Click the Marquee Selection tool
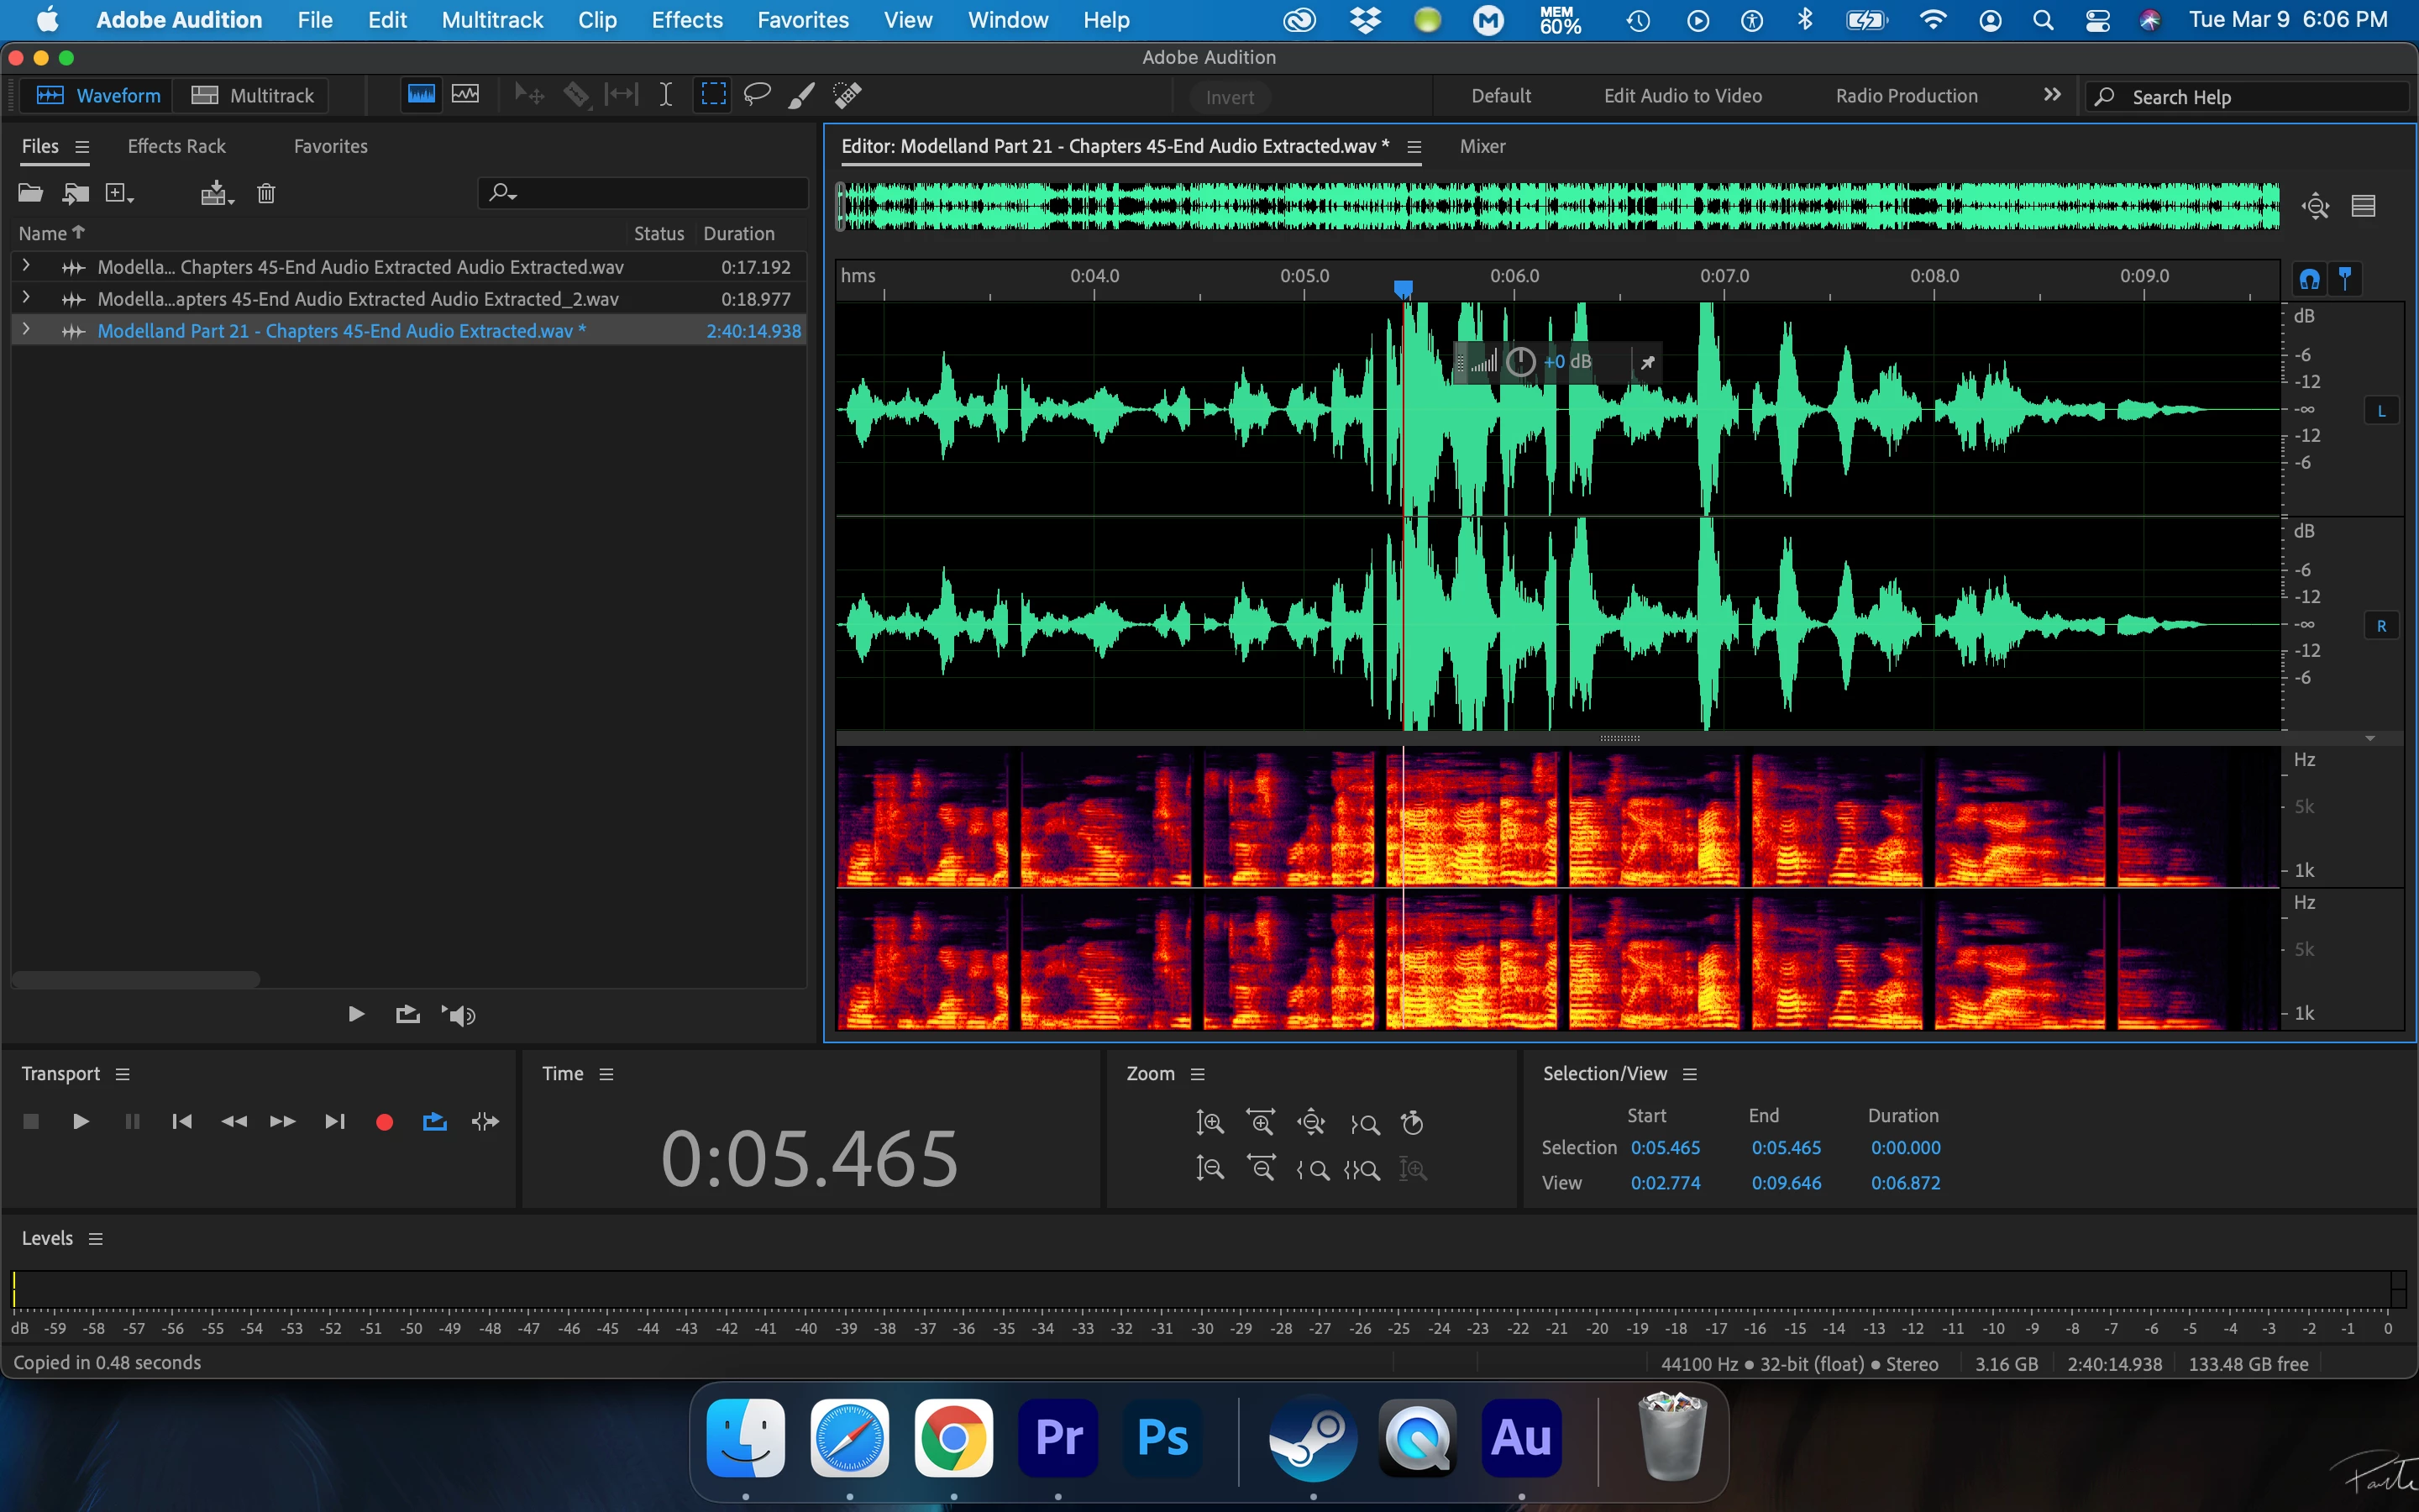Image resolution: width=2419 pixels, height=1512 pixels. tap(713, 95)
